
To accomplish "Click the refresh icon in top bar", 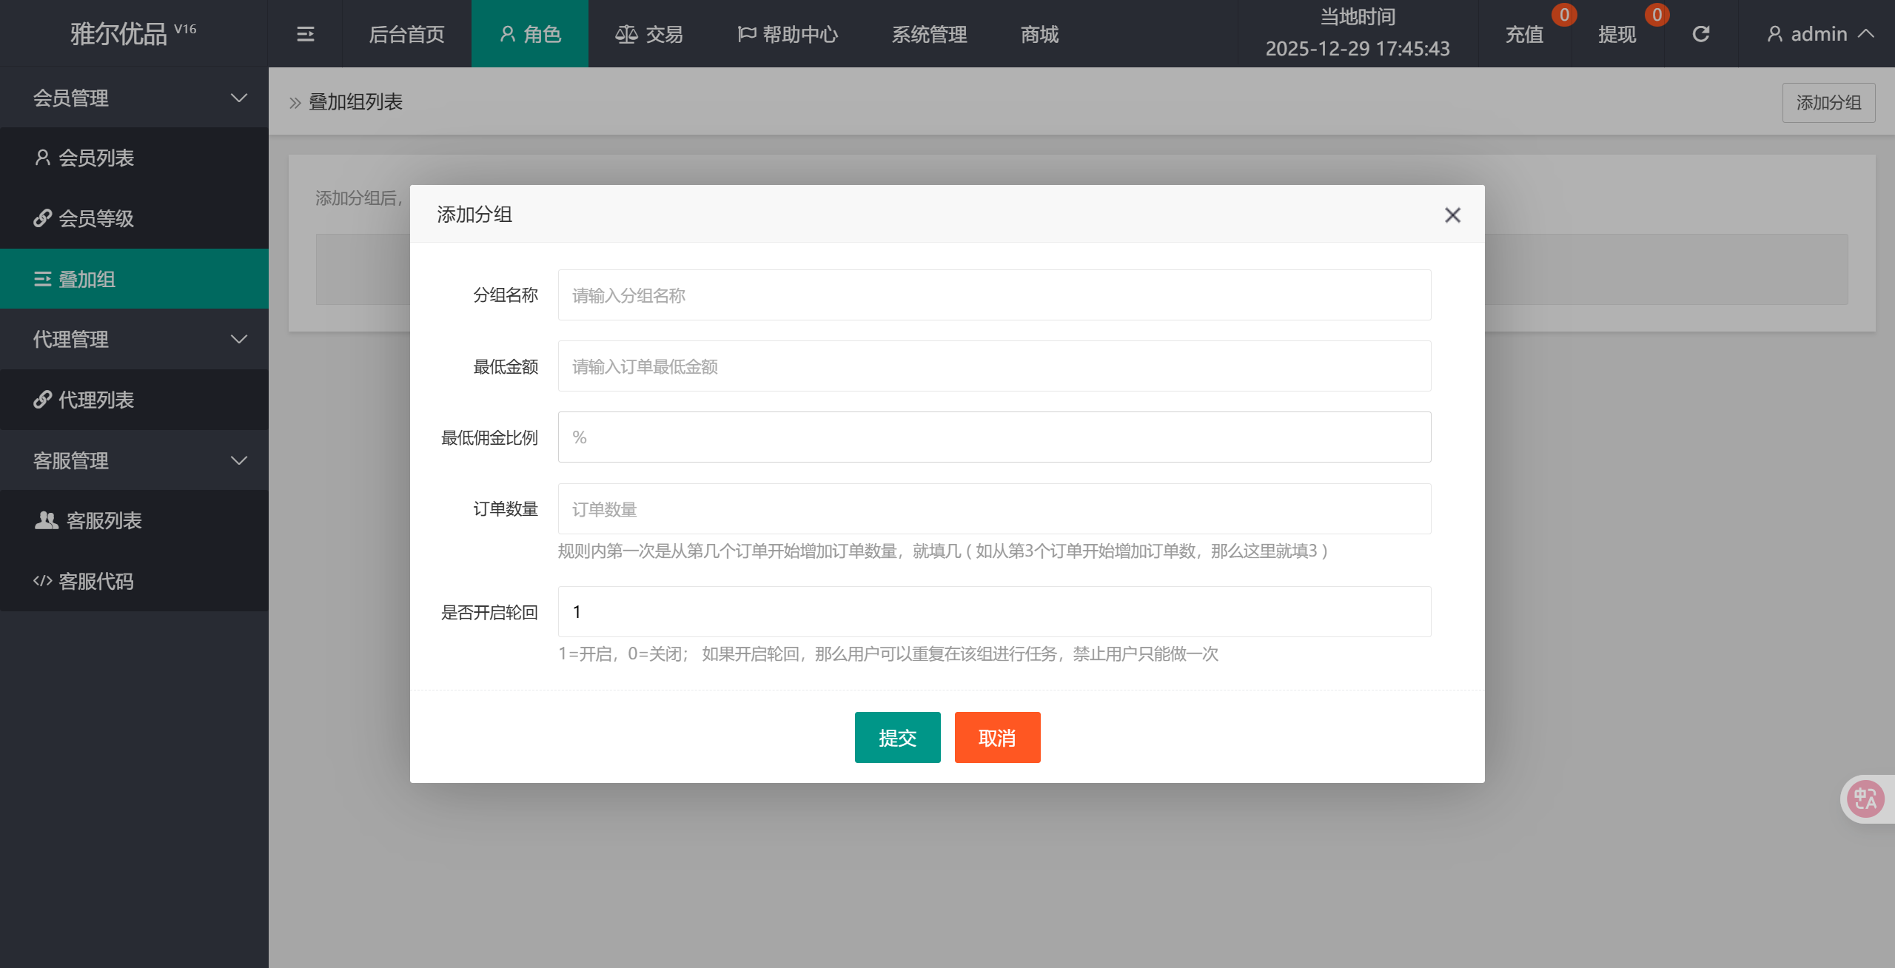I will tap(1701, 34).
